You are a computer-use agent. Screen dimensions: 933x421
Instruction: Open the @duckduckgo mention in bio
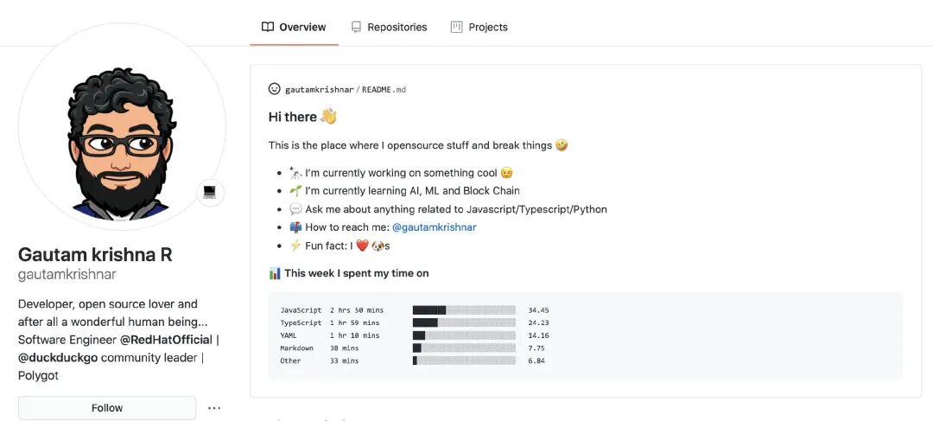(x=58, y=358)
